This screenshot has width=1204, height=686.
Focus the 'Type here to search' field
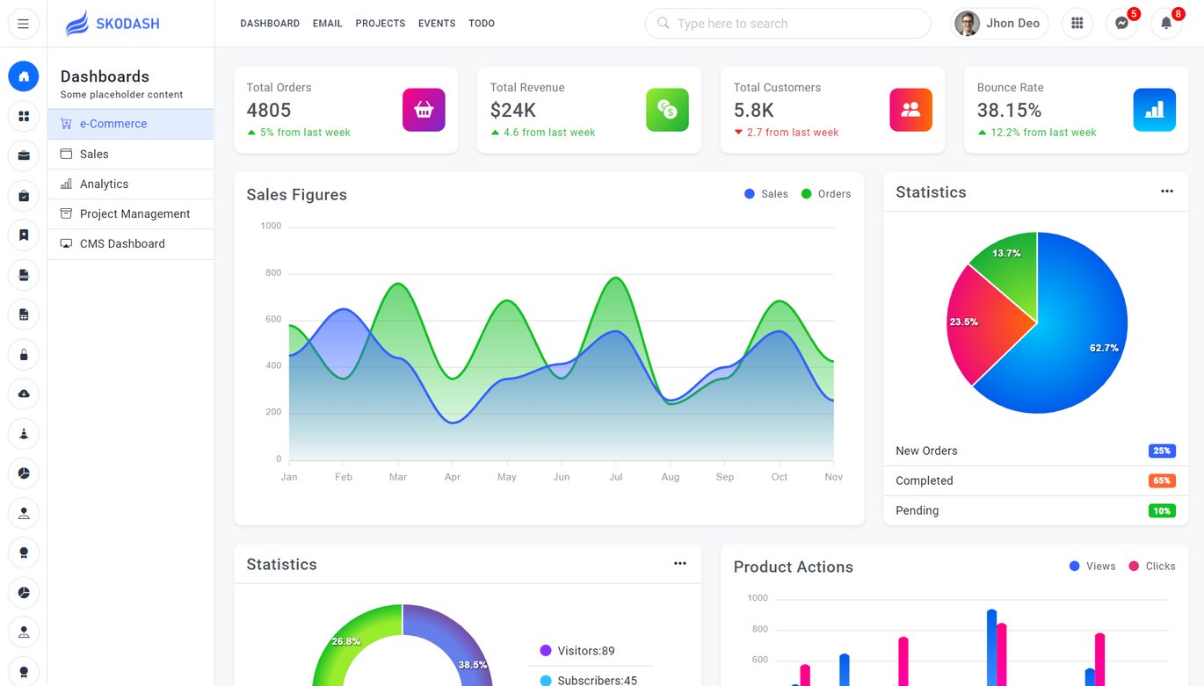788,24
